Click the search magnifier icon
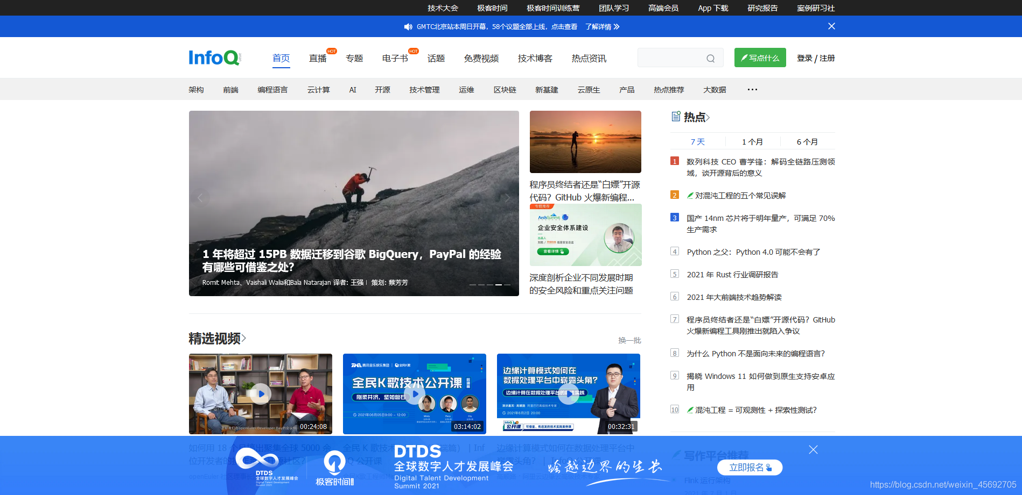Screen dimensions: 1022x495 (x=711, y=59)
